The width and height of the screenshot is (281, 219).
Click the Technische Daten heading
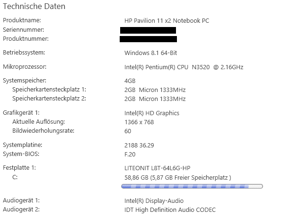coord(34,7)
